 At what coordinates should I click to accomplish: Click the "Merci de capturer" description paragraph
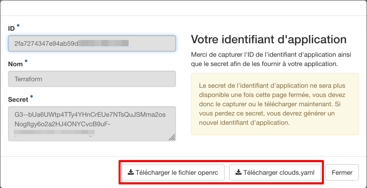click(271, 59)
